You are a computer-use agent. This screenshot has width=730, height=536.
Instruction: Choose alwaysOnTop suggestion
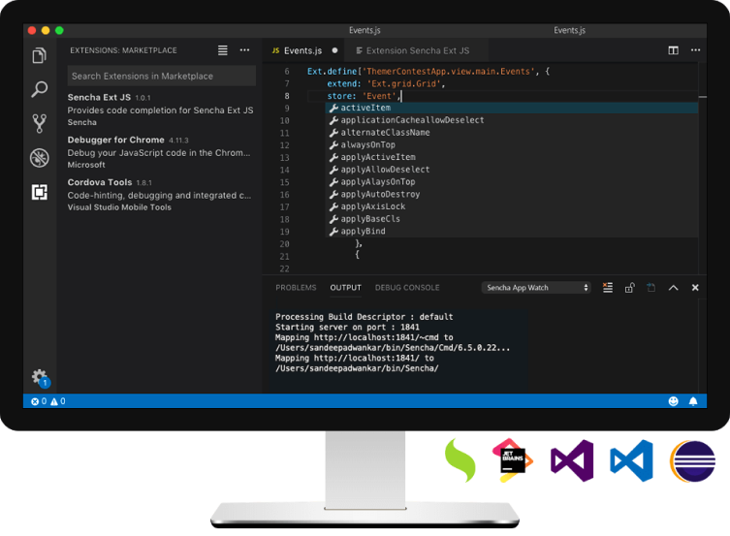(x=511, y=144)
